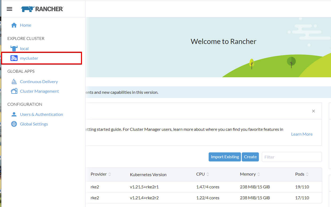Screen dimensions: 331x207
Task: Click the mycluster tractor icon
Action: click(14, 58)
